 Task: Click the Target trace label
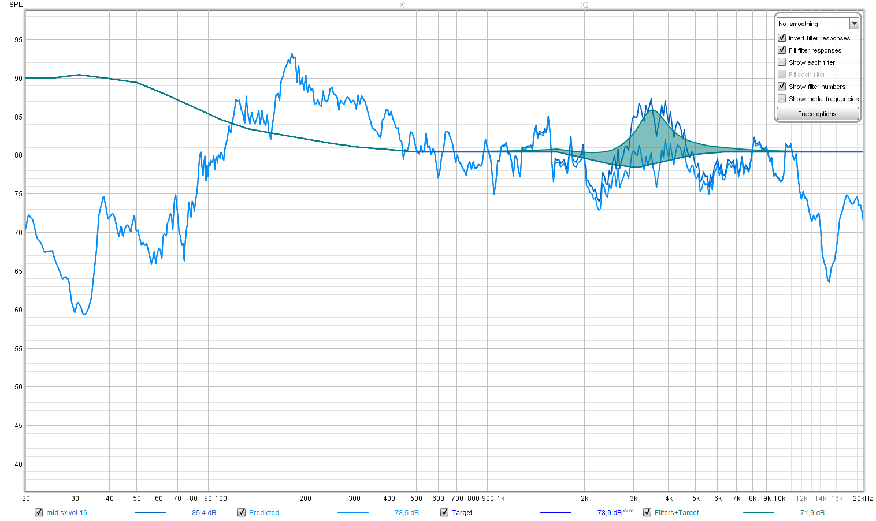coord(462,513)
